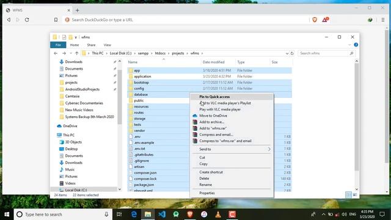Open a new browser tab
391x220 pixels.
[78, 10]
